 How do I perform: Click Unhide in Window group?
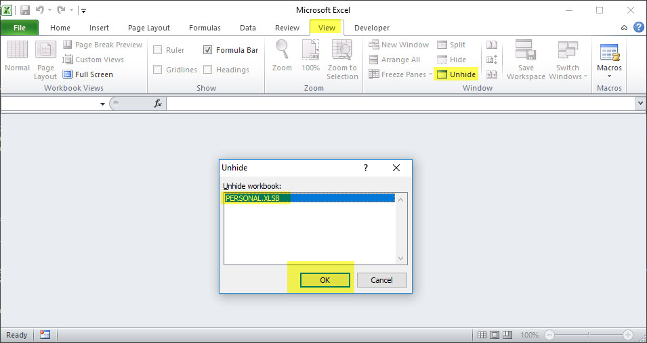click(456, 74)
